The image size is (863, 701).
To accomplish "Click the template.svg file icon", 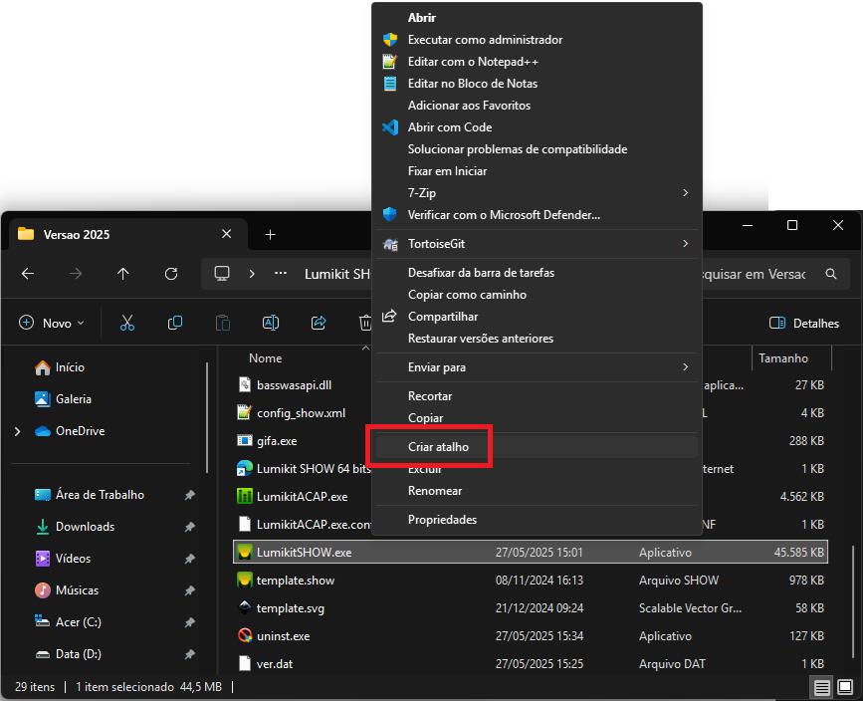I will click(x=245, y=608).
